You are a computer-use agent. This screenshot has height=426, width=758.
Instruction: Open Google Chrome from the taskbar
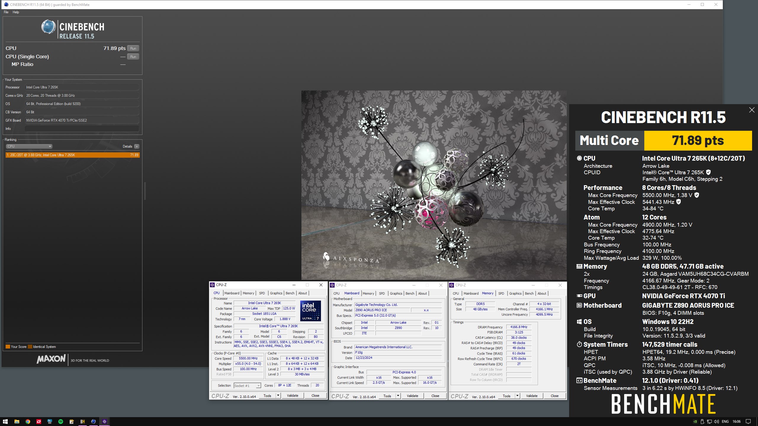(x=28, y=422)
